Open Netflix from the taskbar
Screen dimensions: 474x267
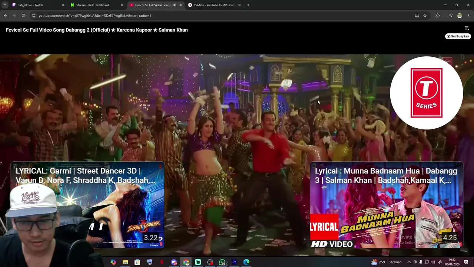161,262
